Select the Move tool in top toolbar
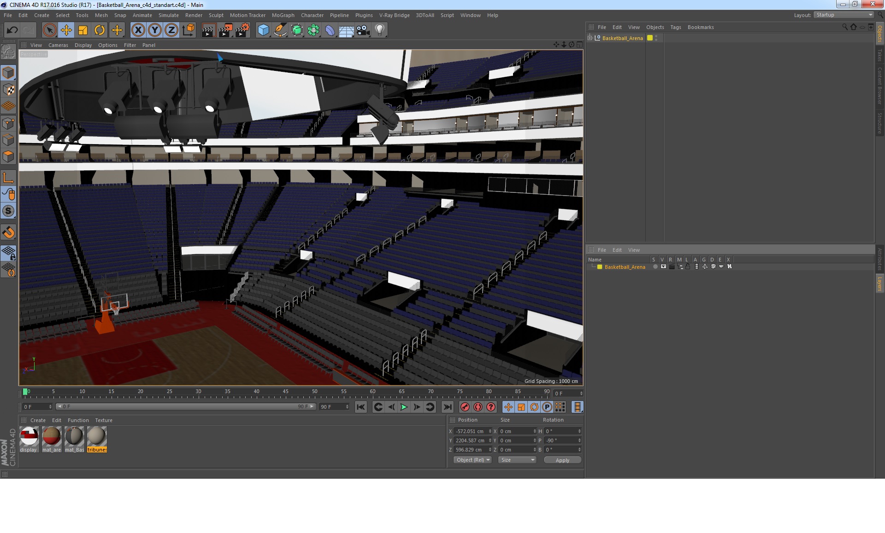This screenshot has height=533, width=885. coord(66,30)
